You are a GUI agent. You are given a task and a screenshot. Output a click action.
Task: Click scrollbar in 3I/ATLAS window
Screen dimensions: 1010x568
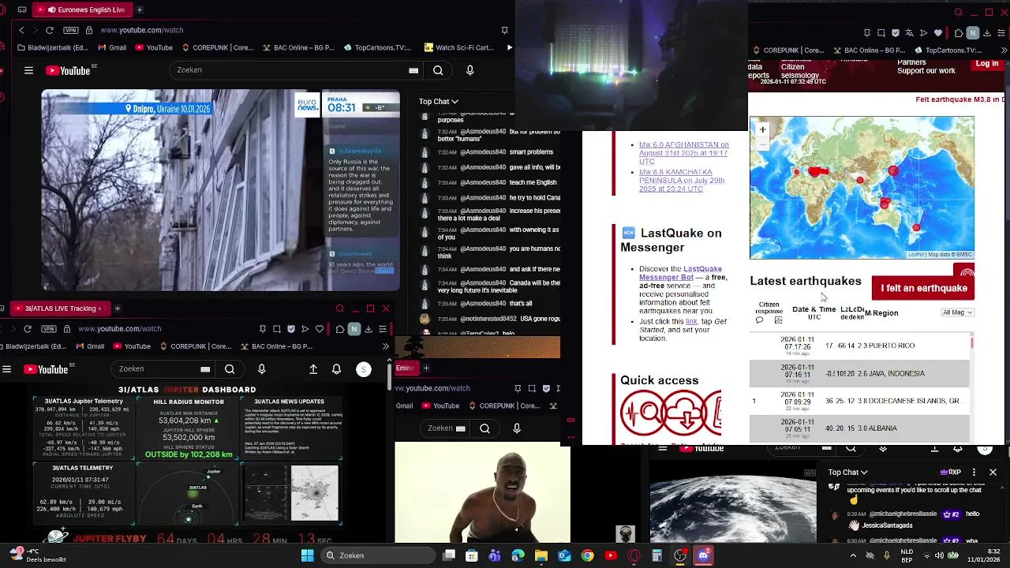[389, 376]
